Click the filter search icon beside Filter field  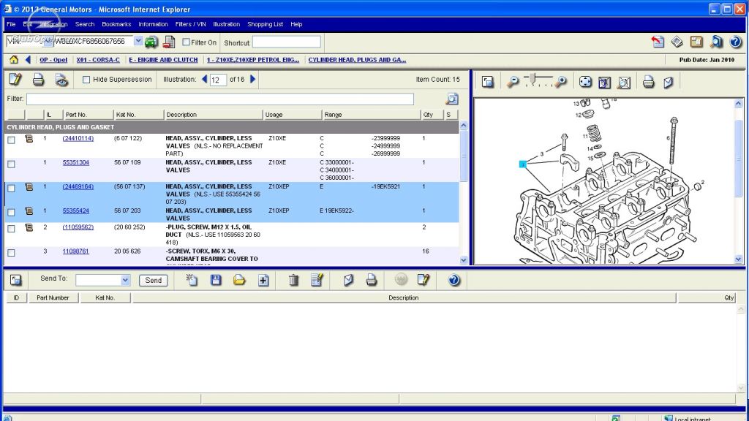(x=452, y=99)
